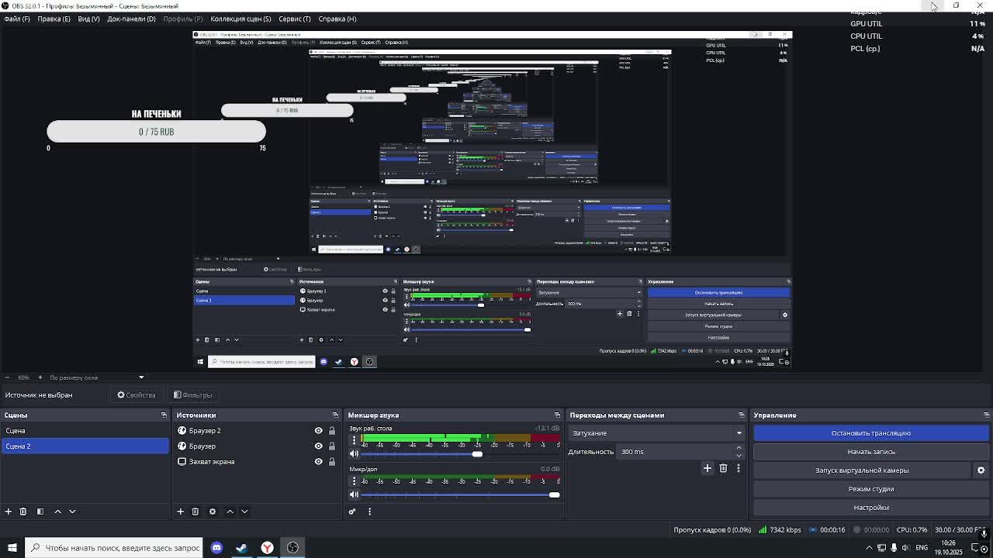
Task: Open options dots for Звук раб. стола
Action: tap(354, 440)
